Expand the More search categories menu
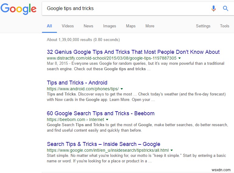Image resolution: width=234 pixels, height=173 pixels. [x=150, y=26]
